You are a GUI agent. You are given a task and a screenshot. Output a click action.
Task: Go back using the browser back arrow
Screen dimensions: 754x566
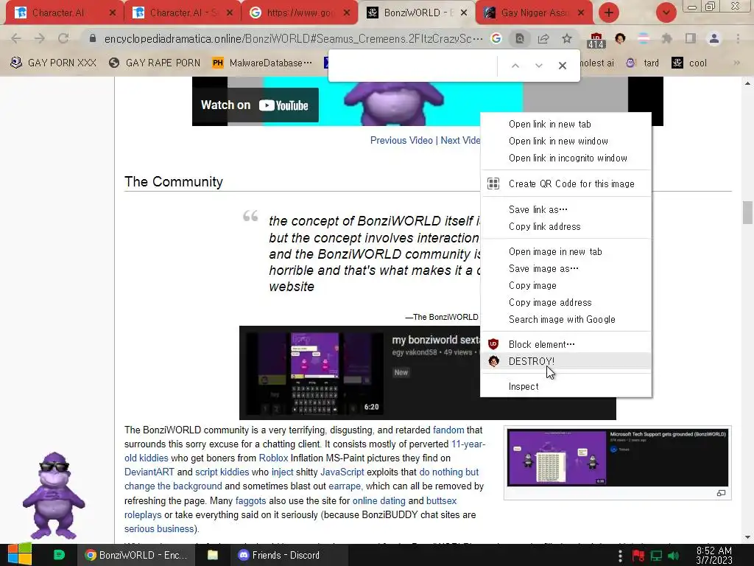point(16,38)
